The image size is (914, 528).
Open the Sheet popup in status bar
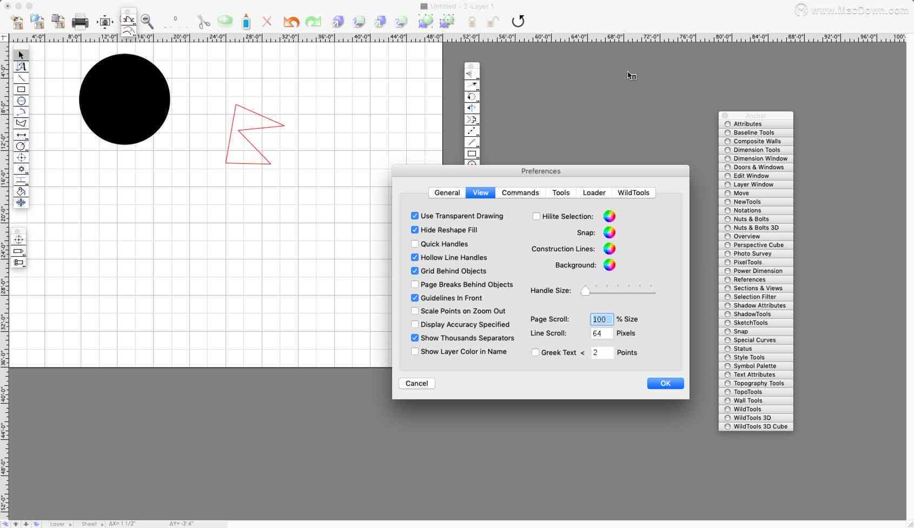click(92, 524)
